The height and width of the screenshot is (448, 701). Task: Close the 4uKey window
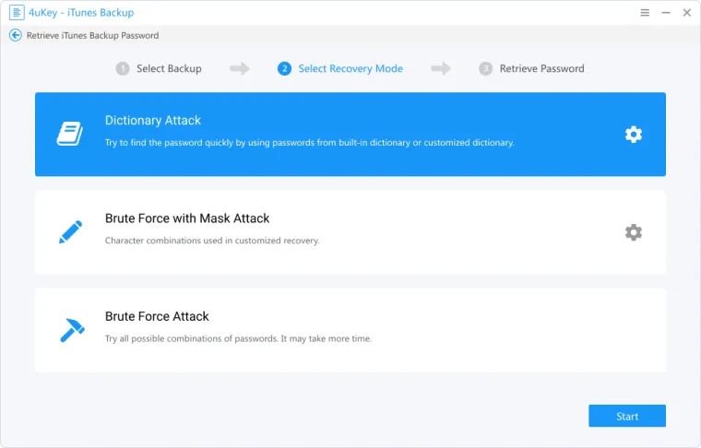tap(686, 13)
